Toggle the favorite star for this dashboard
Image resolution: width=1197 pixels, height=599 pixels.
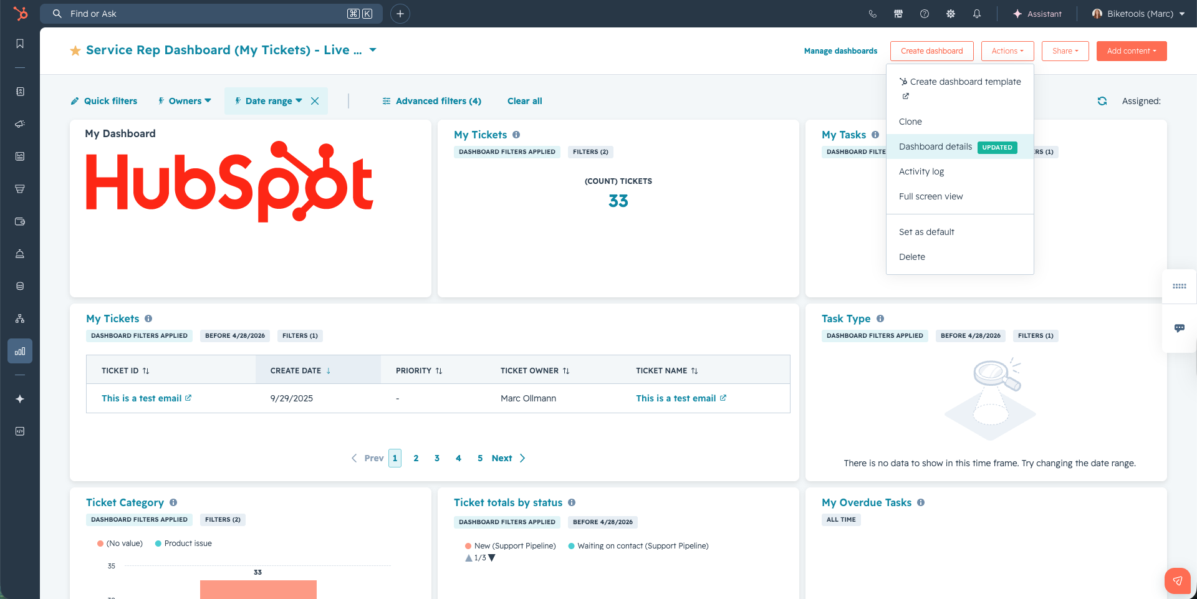point(75,50)
